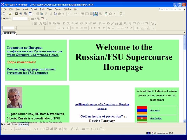Toggle Italic formatting
Screen dimensions: 187x140
(63, 28)
